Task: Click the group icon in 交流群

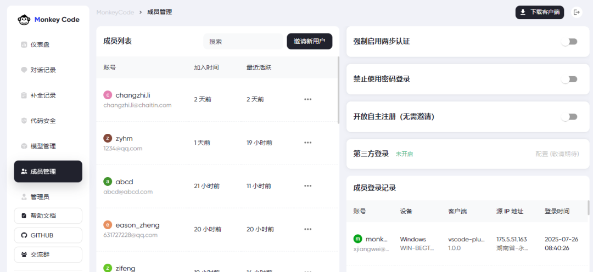Action: click(24, 254)
